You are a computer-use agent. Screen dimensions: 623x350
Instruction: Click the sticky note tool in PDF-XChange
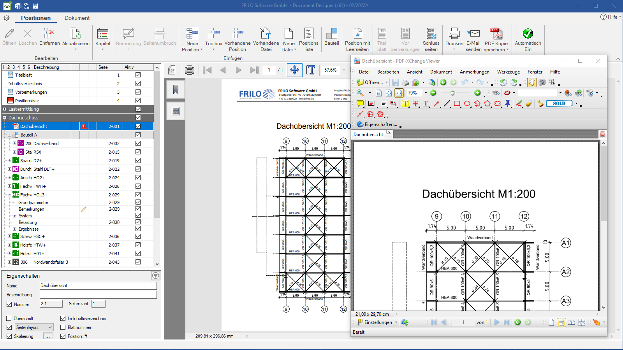tap(360, 103)
